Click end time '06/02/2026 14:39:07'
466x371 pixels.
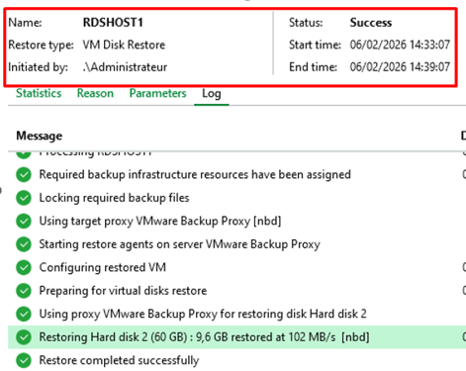coord(400,67)
